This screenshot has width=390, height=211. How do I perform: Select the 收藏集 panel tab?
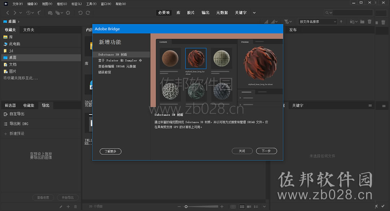pyautogui.click(x=29, y=105)
